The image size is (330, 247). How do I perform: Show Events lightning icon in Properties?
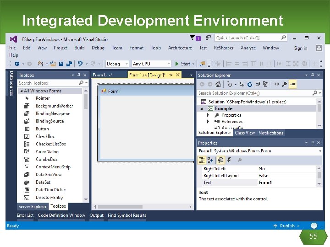pos(229,160)
